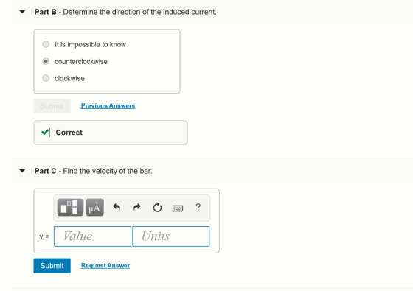413x291 pixels.
Task: Focus the Units input field
Action: [x=170, y=236]
